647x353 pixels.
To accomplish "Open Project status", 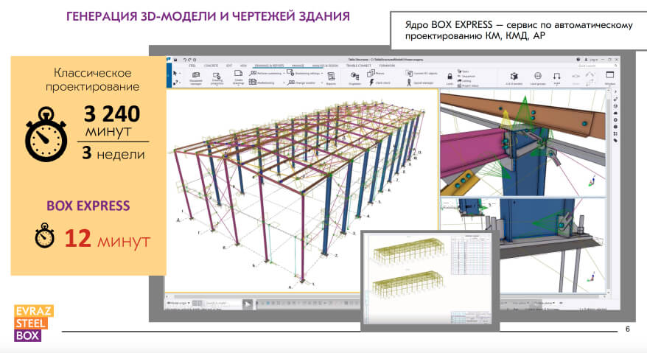I will (x=468, y=85).
